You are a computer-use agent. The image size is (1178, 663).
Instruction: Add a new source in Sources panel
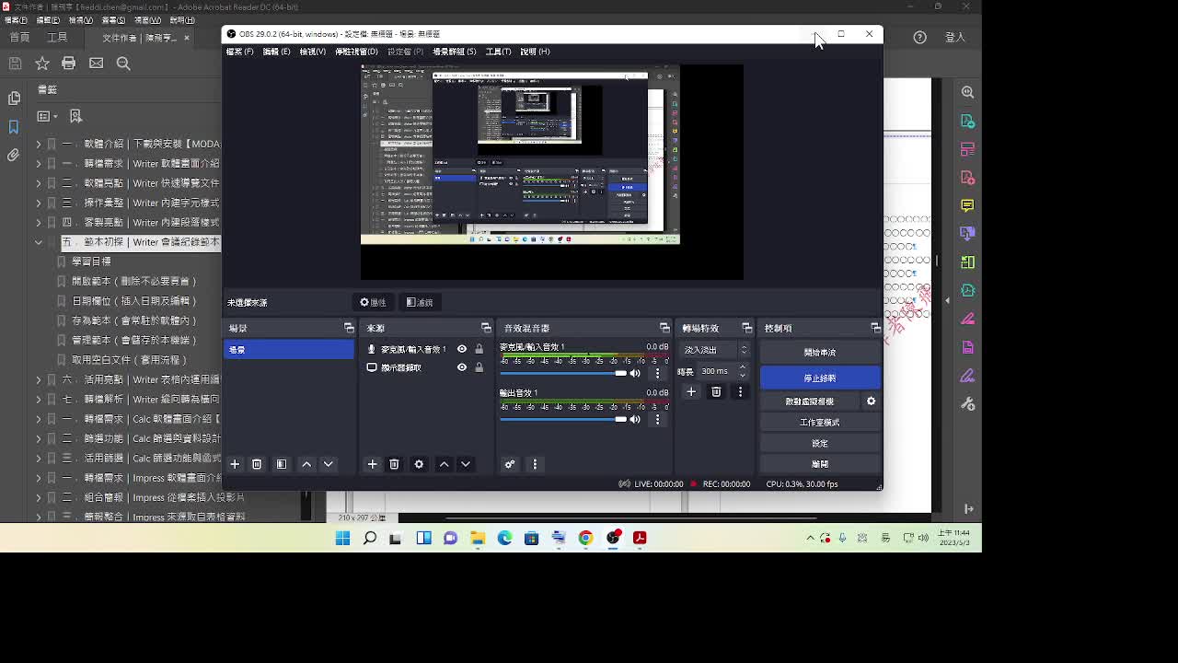click(x=372, y=464)
